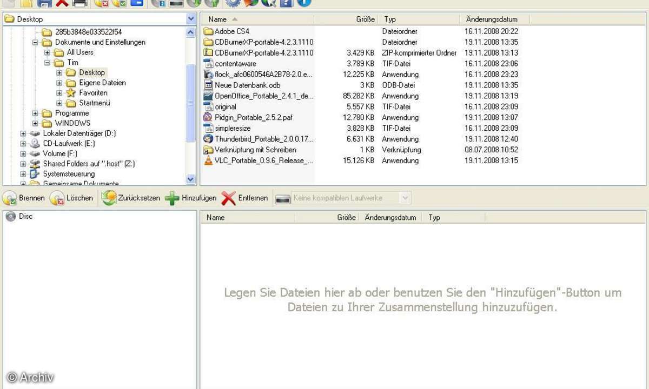Screen dimensions: 649x389
Task: Click the Pidgin Portable file icon
Action: (208, 117)
